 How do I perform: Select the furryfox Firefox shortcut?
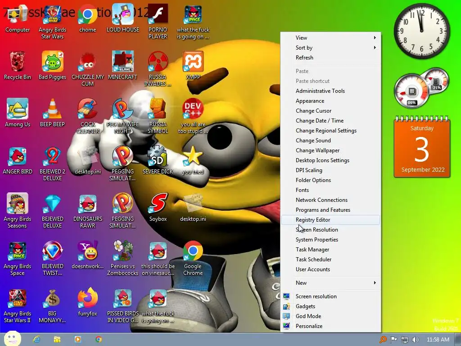[88, 302]
